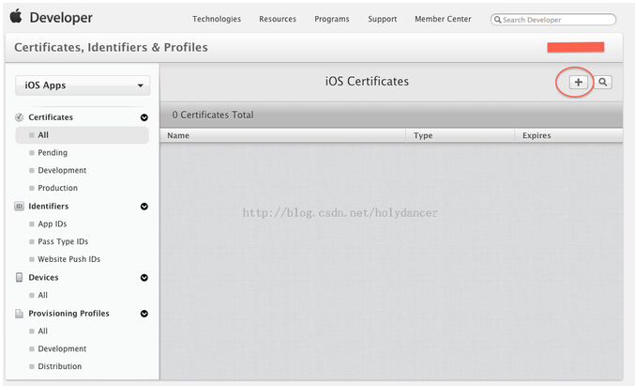Open Website Push IDs list
The width and height of the screenshot is (635, 386).
click(x=68, y=259)
